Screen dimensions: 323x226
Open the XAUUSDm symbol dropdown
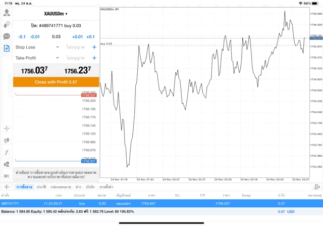point(56,14)
